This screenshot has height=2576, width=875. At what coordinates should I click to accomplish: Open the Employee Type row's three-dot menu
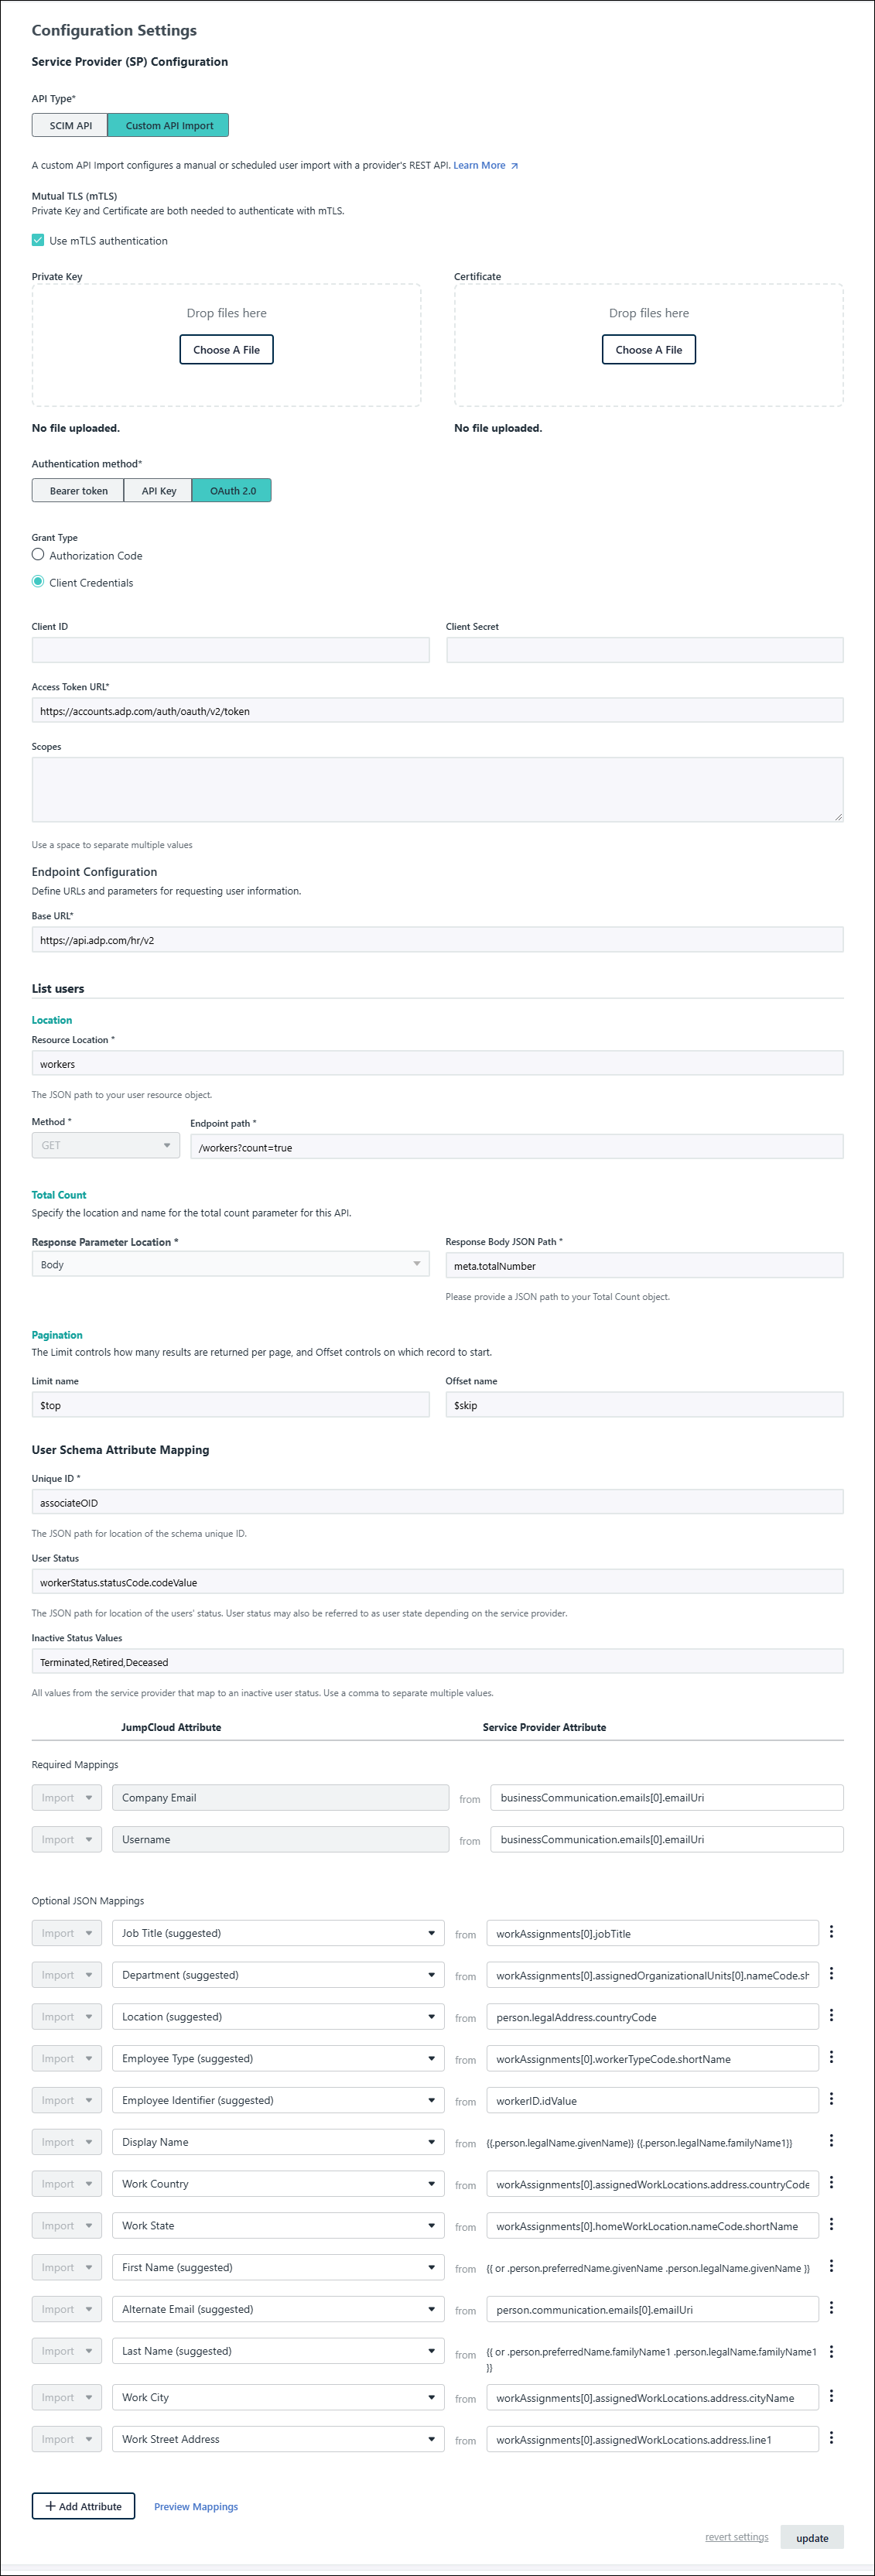[x=831, y=2057]
